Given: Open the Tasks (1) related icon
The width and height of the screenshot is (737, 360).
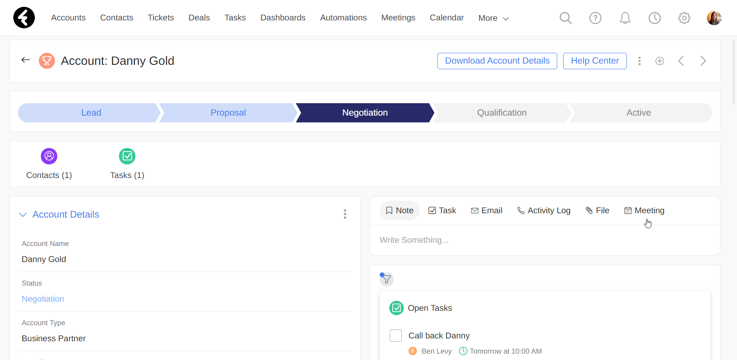Looking at the screenshot, I should pyautogui.click(x=127, y=156).
